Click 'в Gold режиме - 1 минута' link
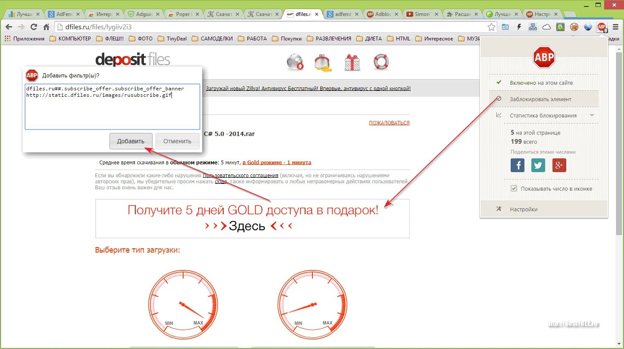 click(277, 163)
